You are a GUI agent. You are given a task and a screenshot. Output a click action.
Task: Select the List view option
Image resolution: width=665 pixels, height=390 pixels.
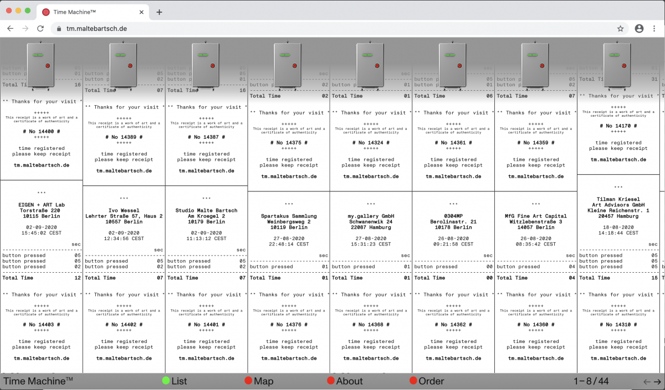pyautogui.click(x=174, y=381)
